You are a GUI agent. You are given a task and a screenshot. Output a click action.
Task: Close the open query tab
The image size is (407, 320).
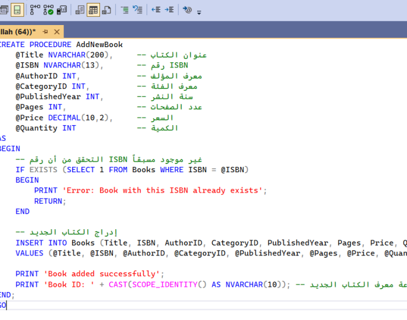coord(56,31)
